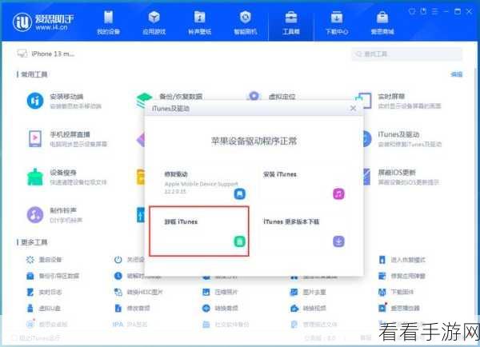Open 修改音频 (Edit audio) tool

click(132, 308)
